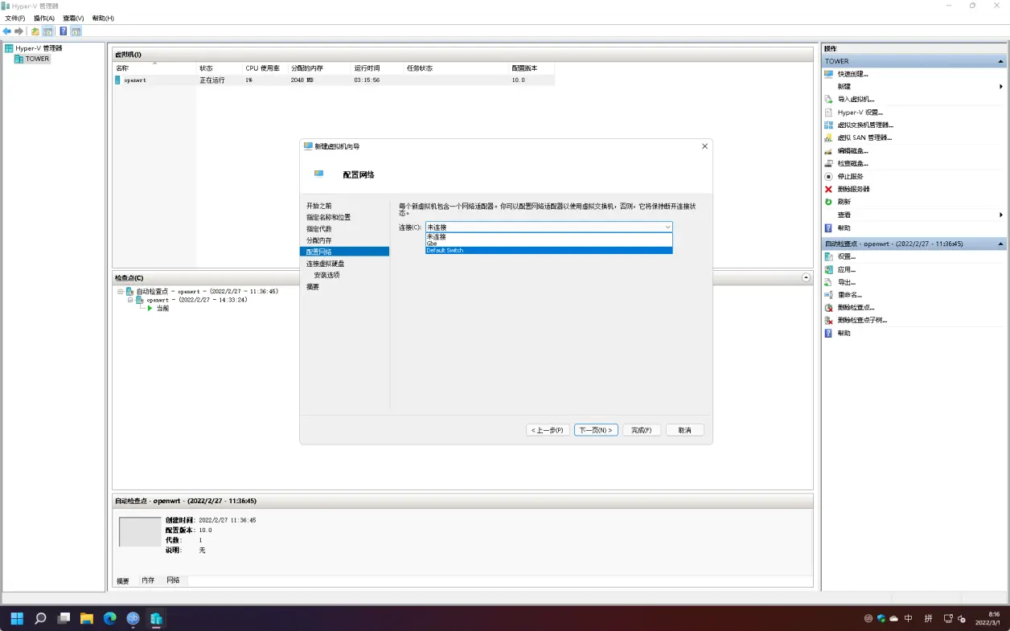Click the 完成(F) button

[x=641, y=430]
